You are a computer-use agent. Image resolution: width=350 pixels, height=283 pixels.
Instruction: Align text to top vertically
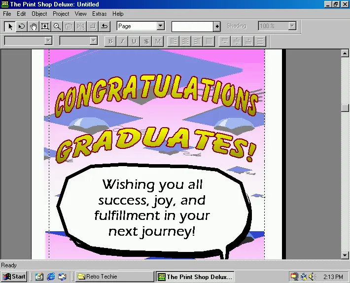pyautogui.click(x=225, y=41)
